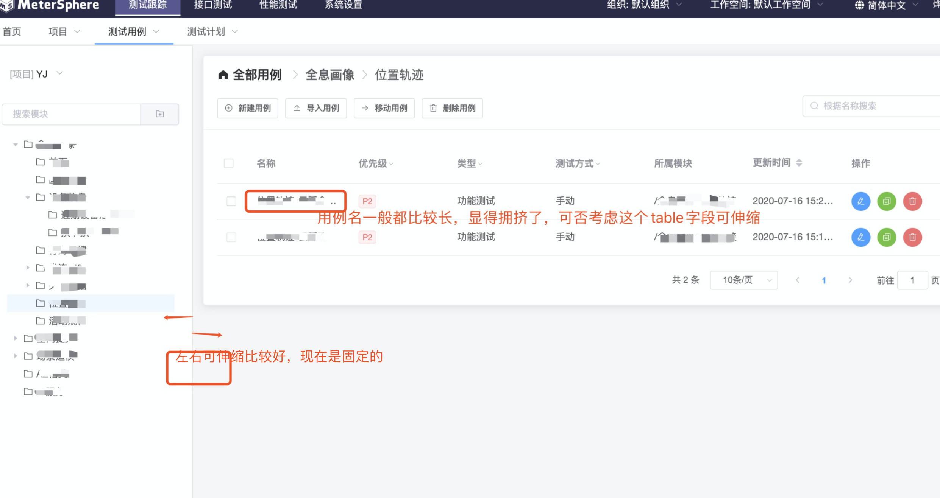The width and height of the screenshot is (940, 498).
Task: Click the red delete icon in second row
Action: tap(912, 237)
